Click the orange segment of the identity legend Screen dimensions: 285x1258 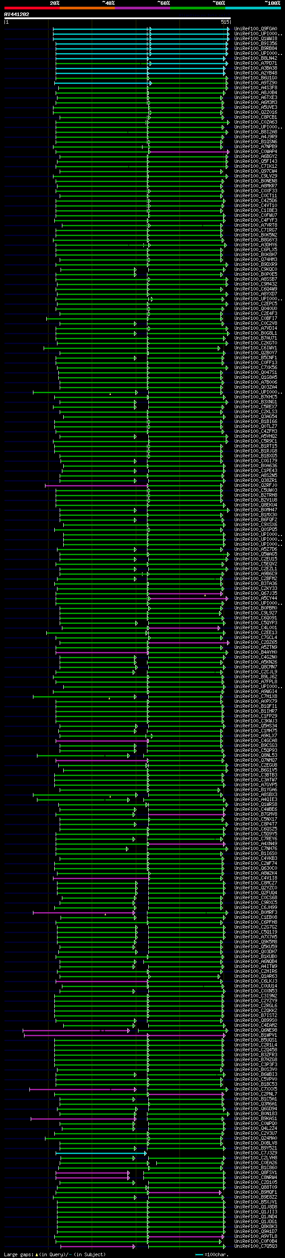pyautogui.click(x=87, y=8)
